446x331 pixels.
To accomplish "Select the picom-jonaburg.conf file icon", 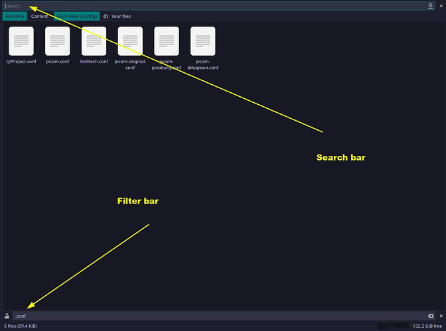I will pos(167,40).
